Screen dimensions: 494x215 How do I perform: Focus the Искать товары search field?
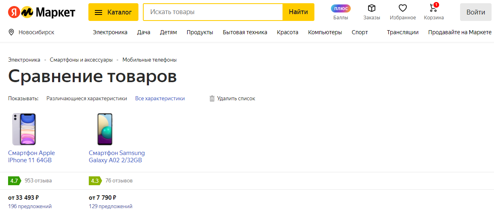213,12
